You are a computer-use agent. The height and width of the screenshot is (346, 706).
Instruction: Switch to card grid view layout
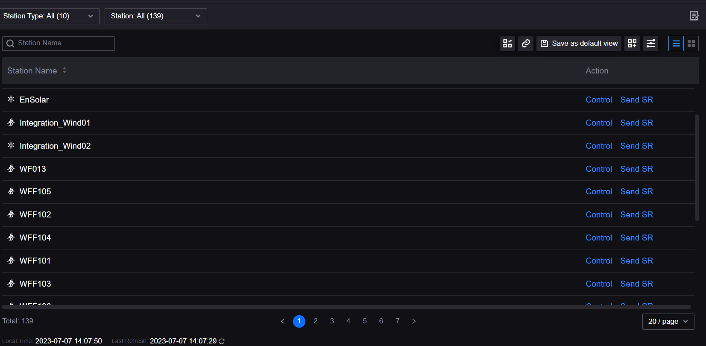pos(691,44)
